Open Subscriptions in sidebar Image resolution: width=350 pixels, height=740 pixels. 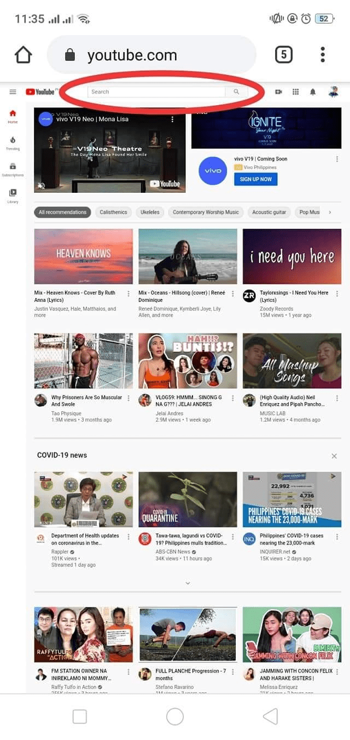tap(13, 169)
